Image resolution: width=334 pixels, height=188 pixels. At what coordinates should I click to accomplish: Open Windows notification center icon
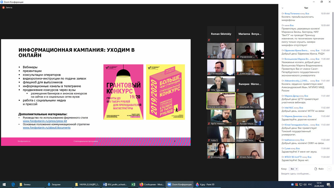329,184
